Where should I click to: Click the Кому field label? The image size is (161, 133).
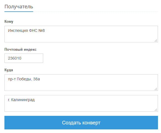click(x=9, y=22)
